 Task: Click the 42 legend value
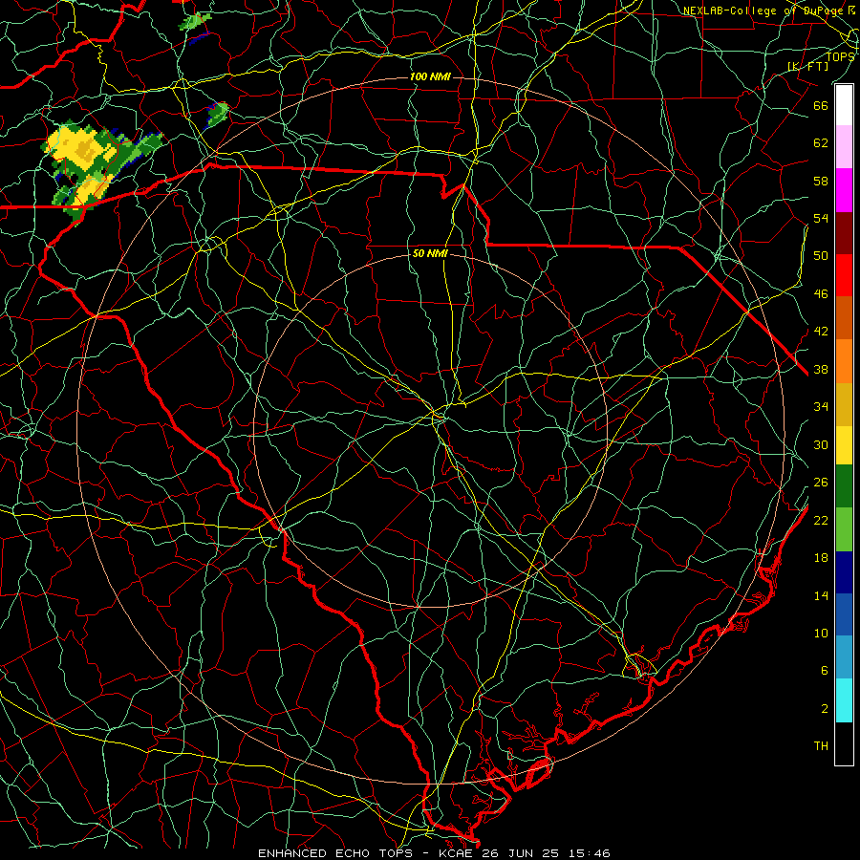(821, 331)
